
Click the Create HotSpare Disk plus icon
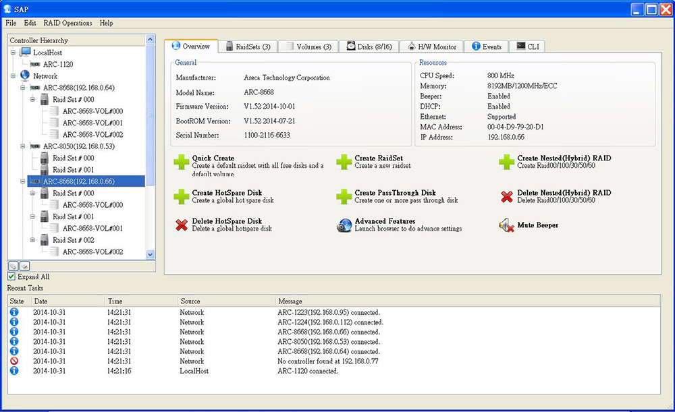181,196
